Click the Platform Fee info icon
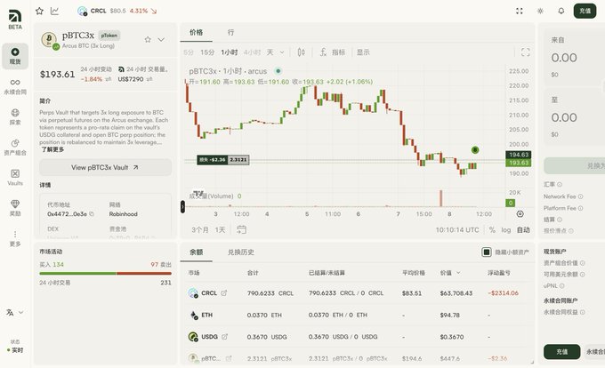Image resolution: width=605 pixels, height=368 pixels. 580,208
